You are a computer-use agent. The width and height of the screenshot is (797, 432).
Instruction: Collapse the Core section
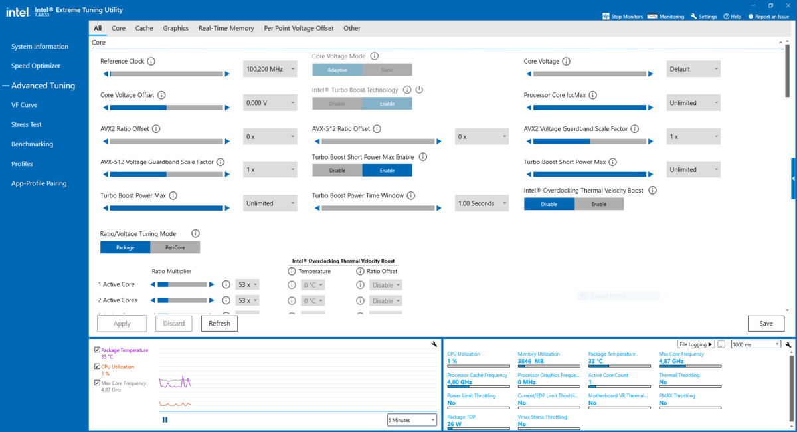780,43
